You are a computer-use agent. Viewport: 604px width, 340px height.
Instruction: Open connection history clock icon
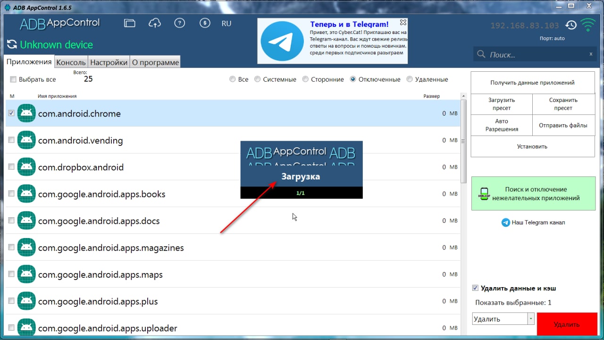(x=570, y=25)
